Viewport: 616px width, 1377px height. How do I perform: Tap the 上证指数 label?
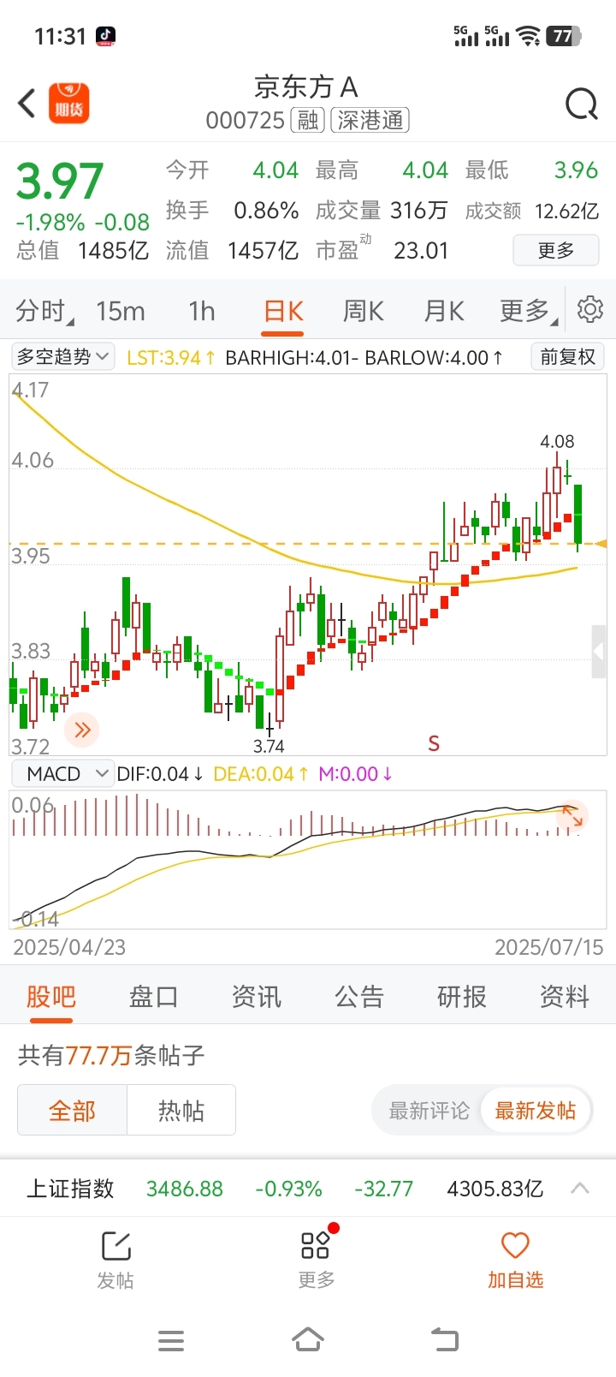(71, 1189)
